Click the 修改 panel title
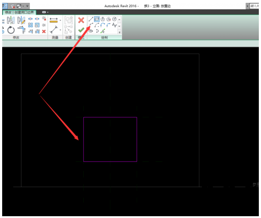 (16, 38)
